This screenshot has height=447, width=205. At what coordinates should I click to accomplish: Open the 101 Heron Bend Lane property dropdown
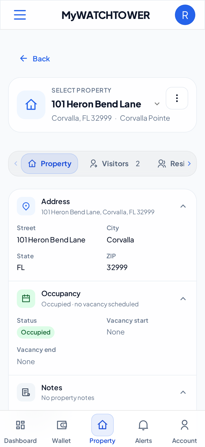[106, 104]
